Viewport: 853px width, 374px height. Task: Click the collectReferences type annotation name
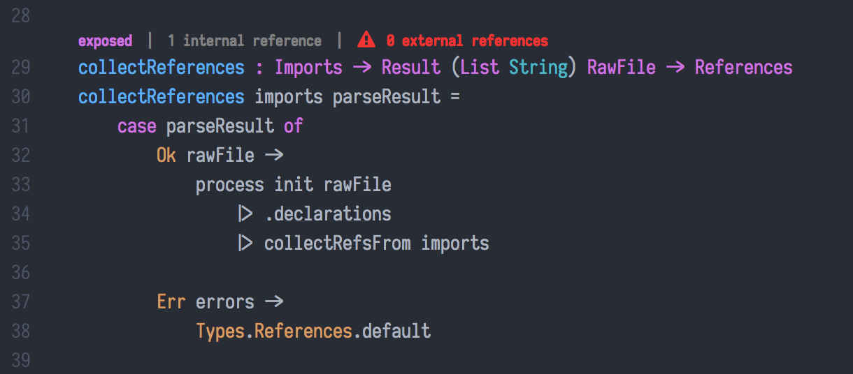click(x=162, y=68)
